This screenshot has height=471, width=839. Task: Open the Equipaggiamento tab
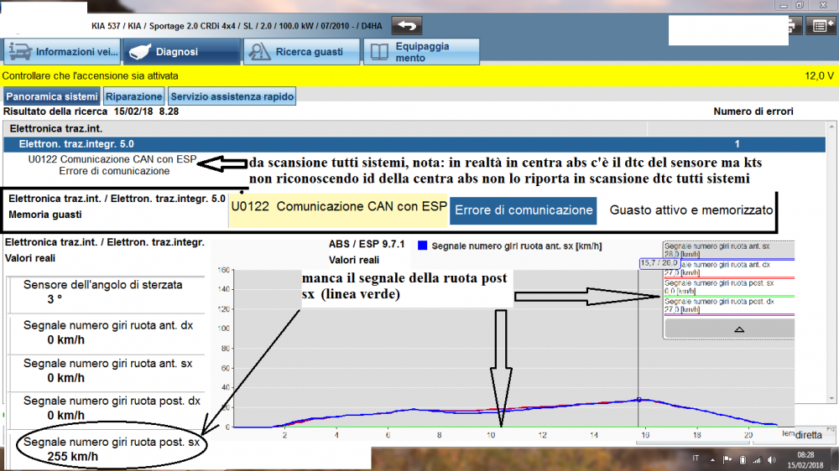[423, 52]
